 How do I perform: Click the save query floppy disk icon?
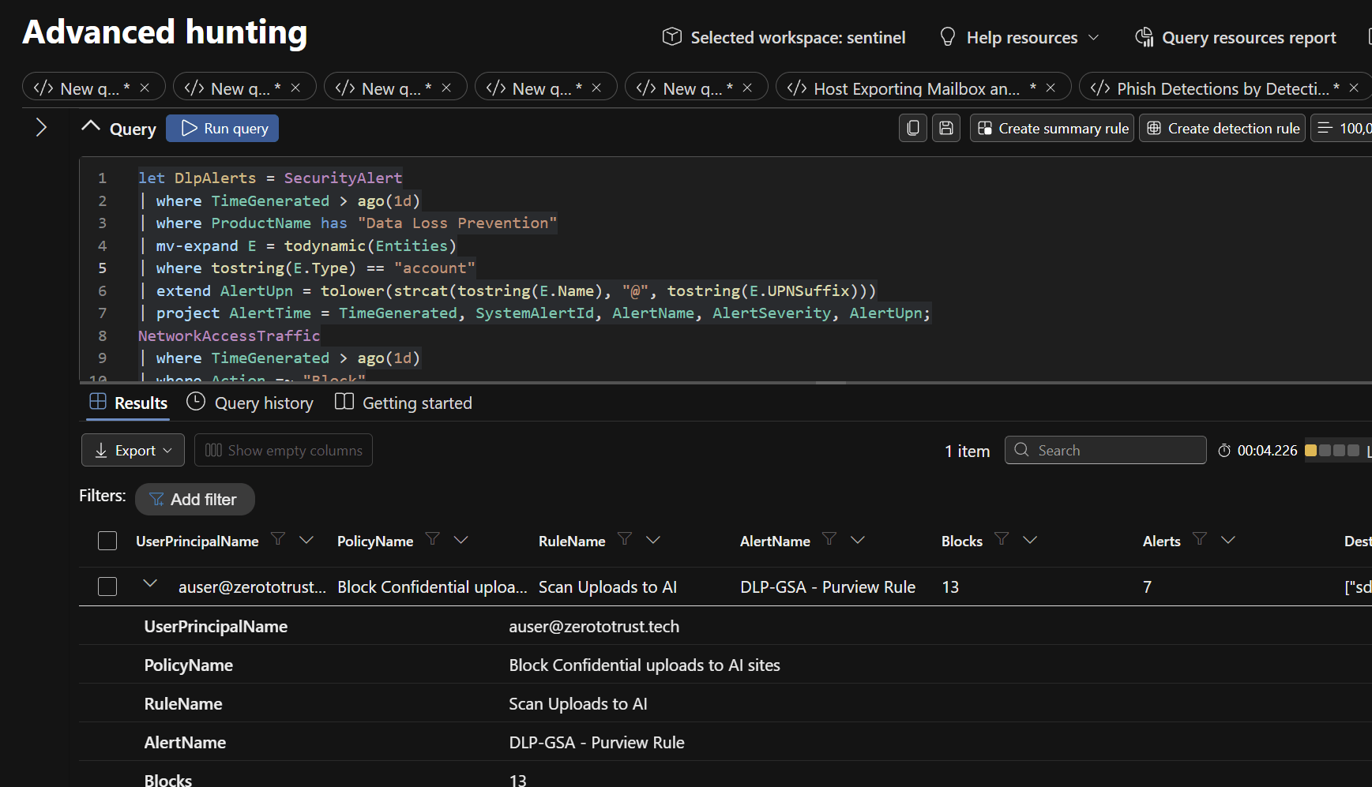coord(946,128)
